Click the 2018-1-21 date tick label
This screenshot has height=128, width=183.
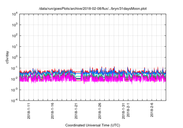(x=76, y=111)
